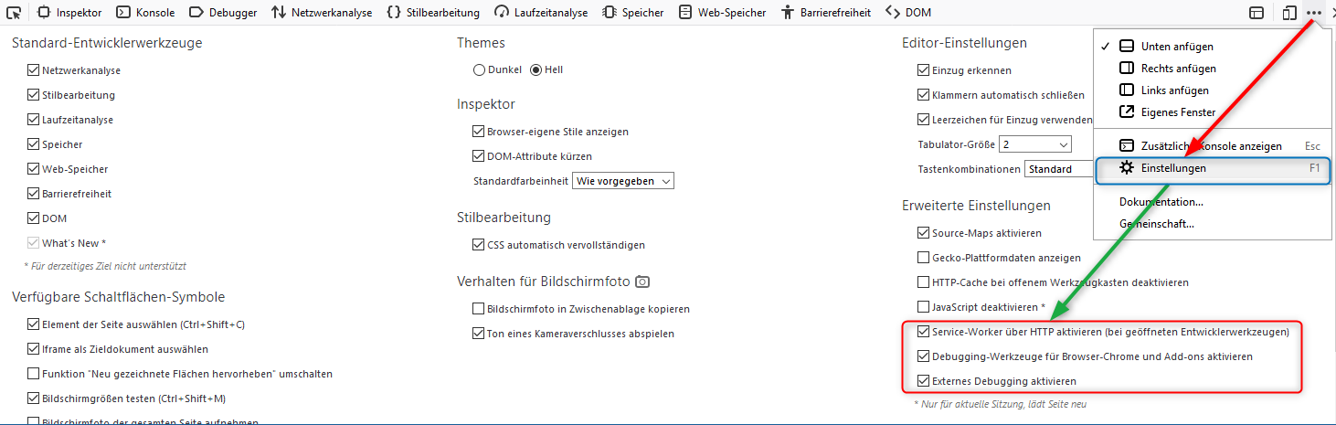This screenshot has height=425, width=1336.
Task: Click the iframe target selector icon
Action: click(1256, 13)
